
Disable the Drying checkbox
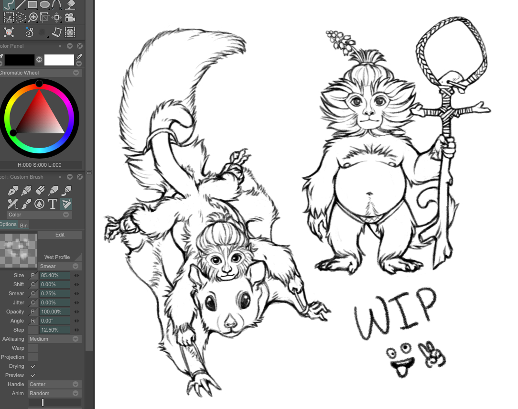pos(32,366)
